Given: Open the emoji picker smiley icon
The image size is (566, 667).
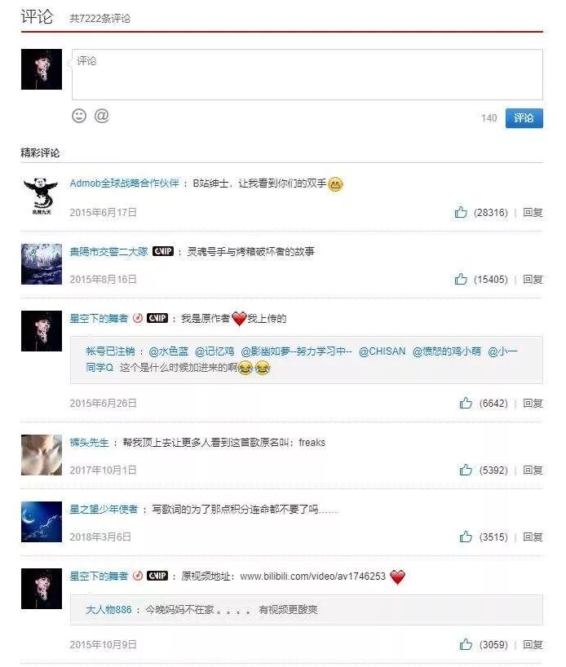Looking at the screenshot, I should (79, 116).
